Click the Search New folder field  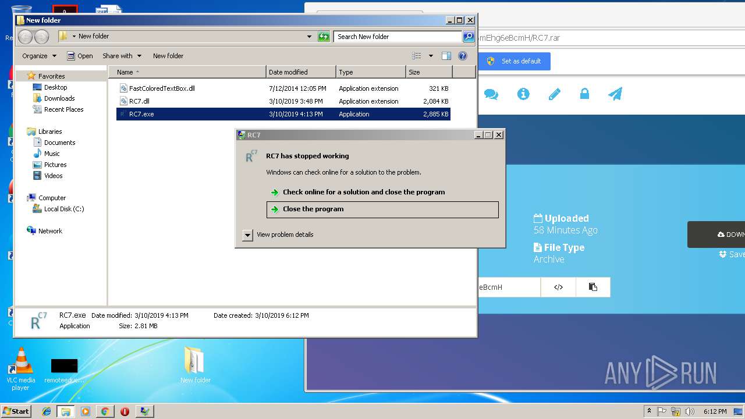tap(398, 37)
